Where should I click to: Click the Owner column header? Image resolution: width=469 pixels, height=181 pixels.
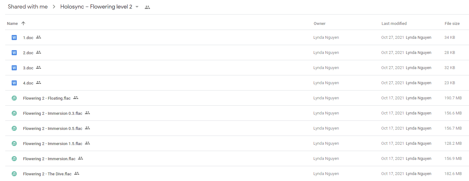[x=319, y=24]
